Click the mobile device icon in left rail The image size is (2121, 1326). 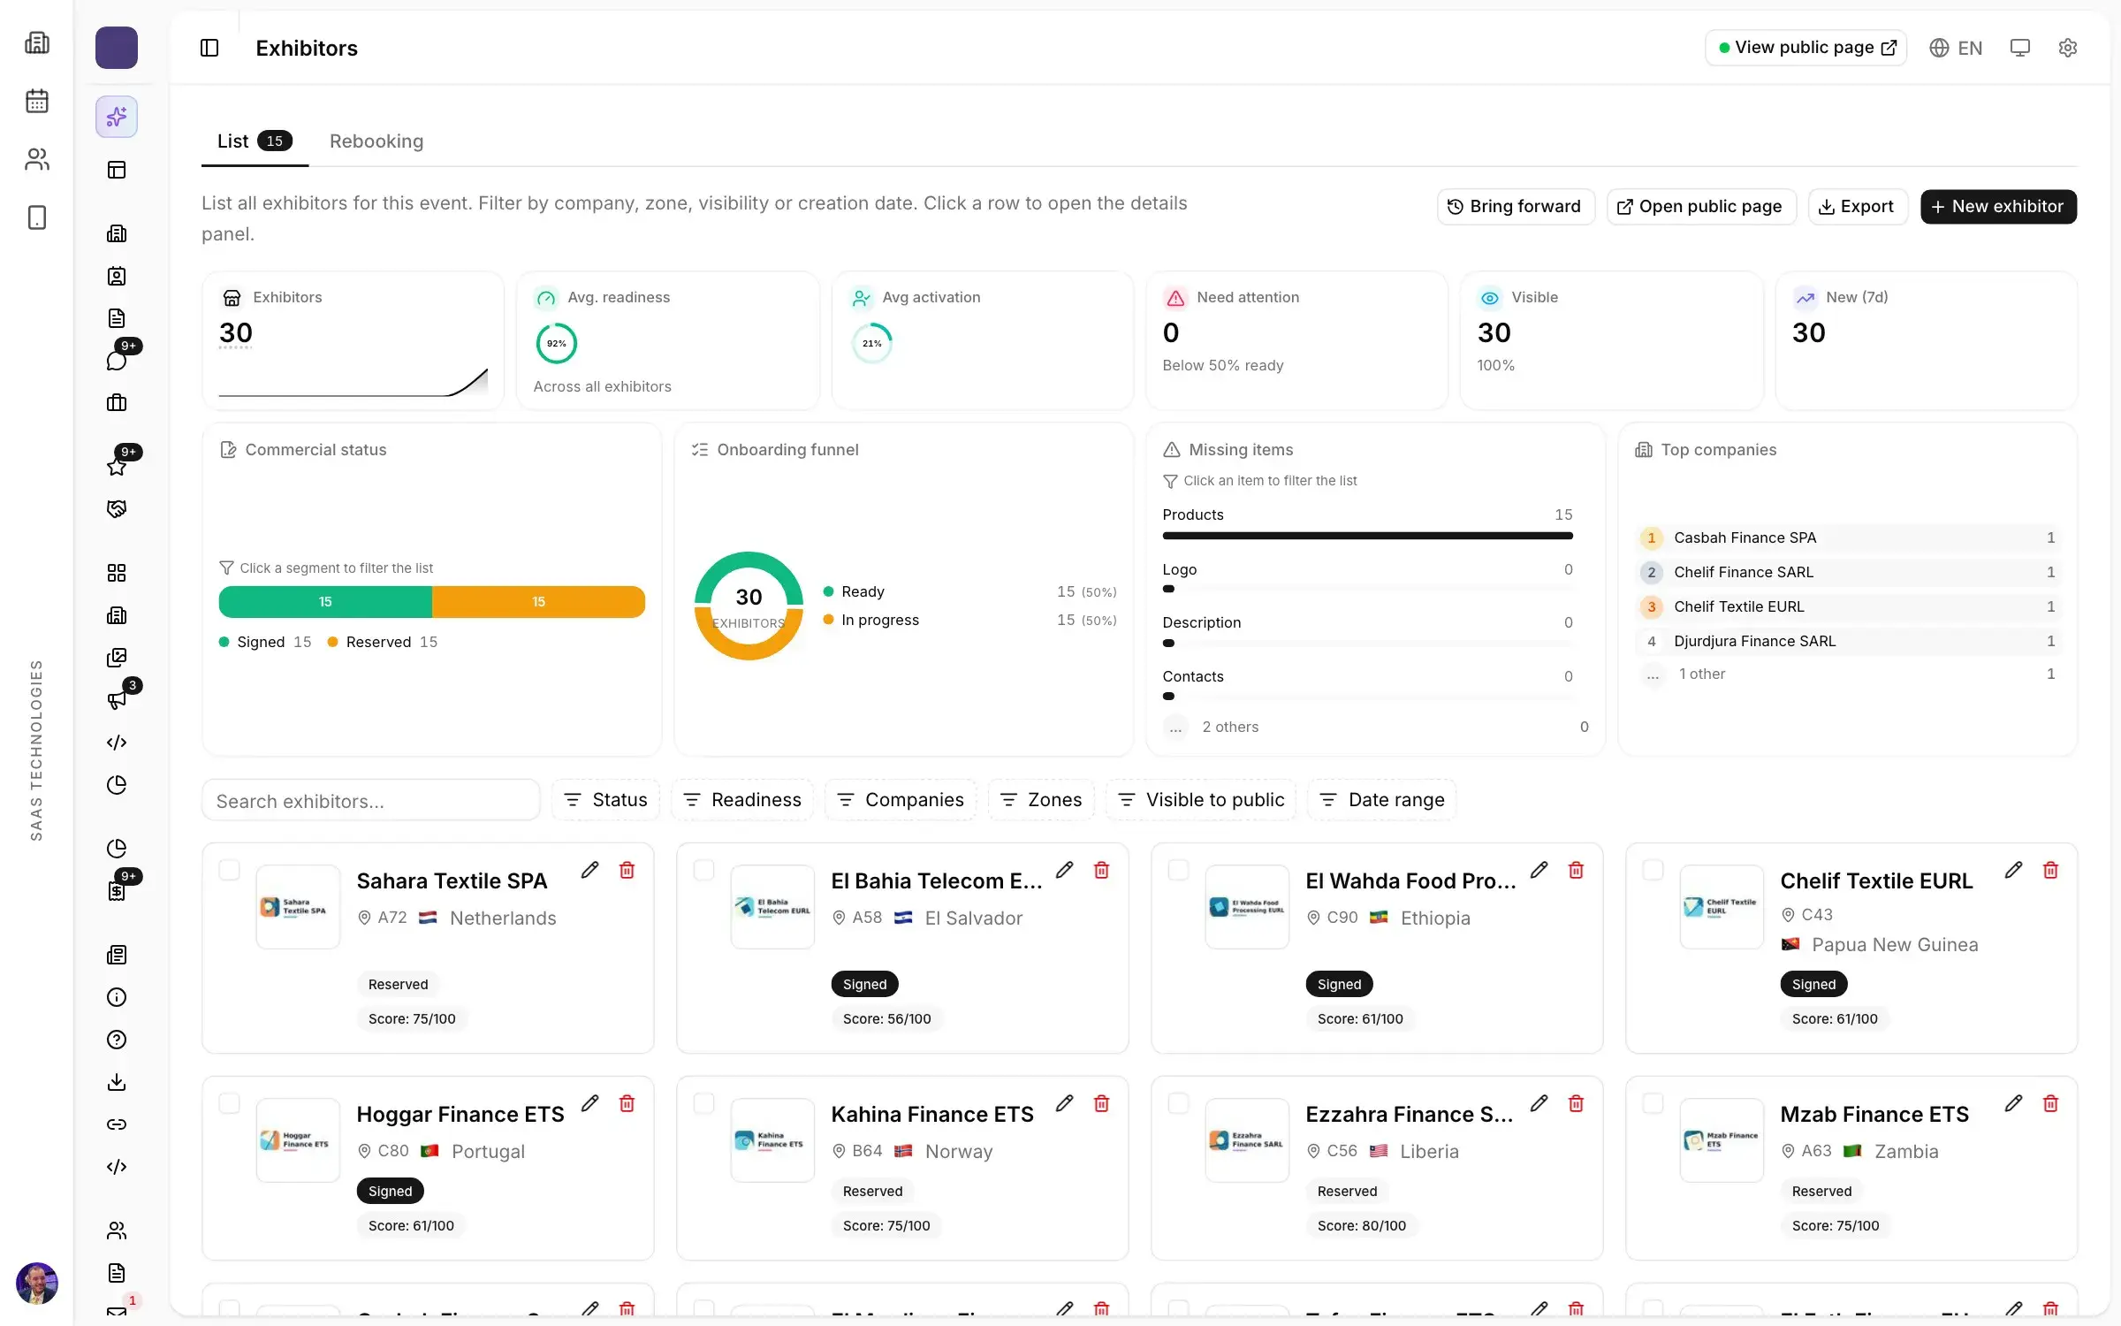click(37, 217)
